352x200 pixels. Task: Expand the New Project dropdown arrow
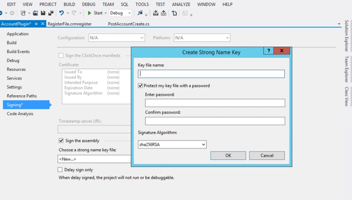(29, 13)
